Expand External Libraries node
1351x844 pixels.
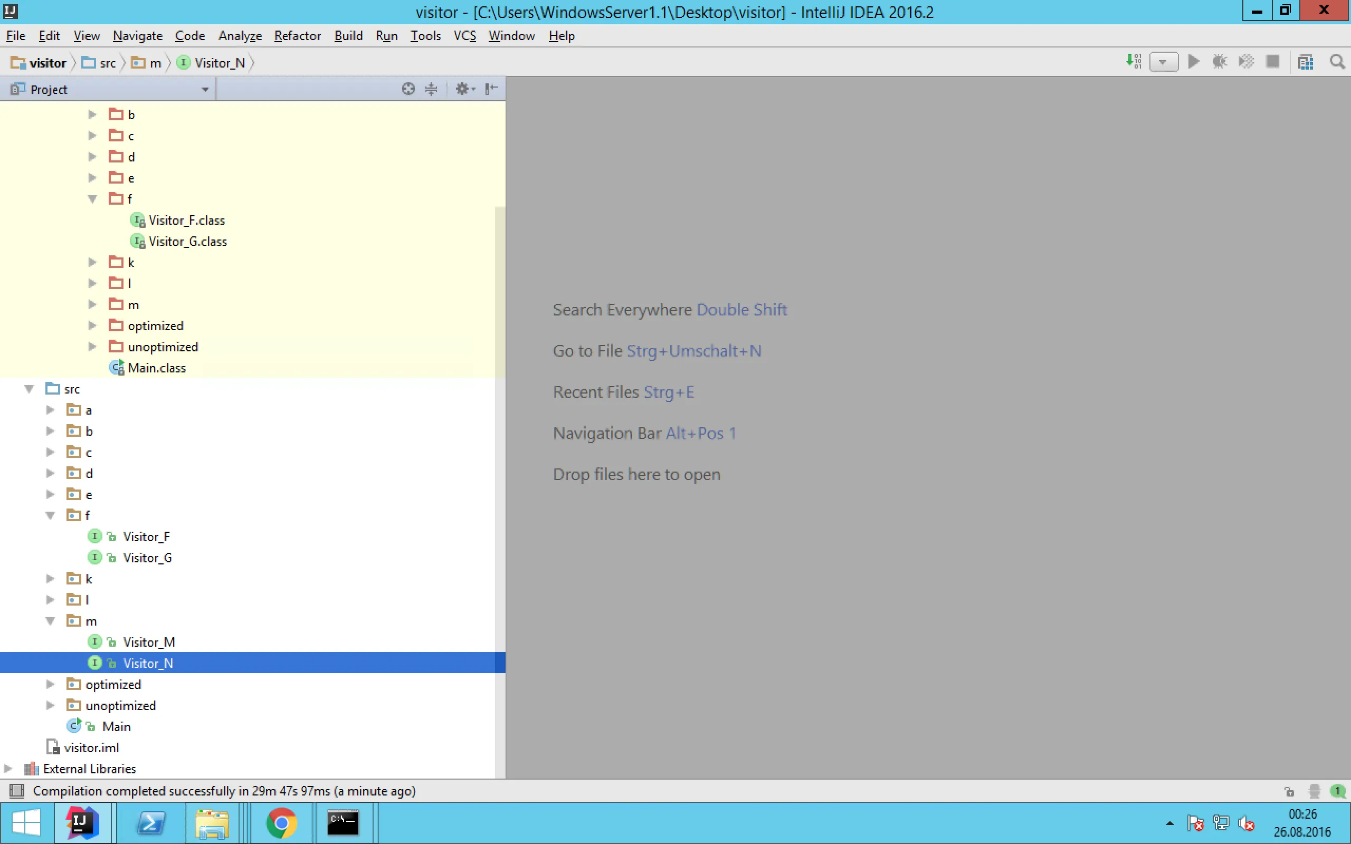(x=8, y=769)
